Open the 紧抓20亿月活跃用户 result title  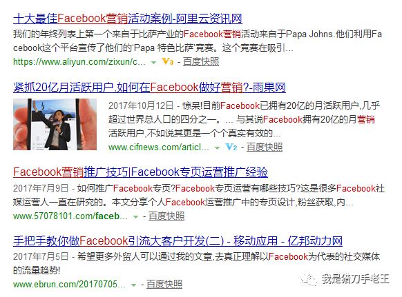(x=149, y=88)
